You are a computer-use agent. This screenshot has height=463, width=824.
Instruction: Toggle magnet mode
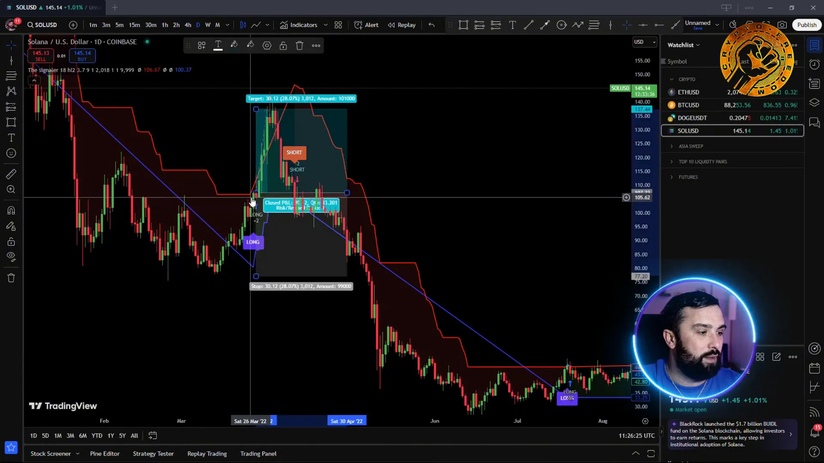click(11, 210)
